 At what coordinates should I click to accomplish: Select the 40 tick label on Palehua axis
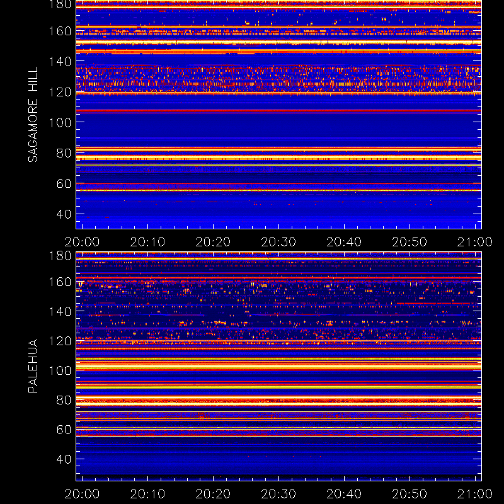pyautogui.click(x=64, y=459)
